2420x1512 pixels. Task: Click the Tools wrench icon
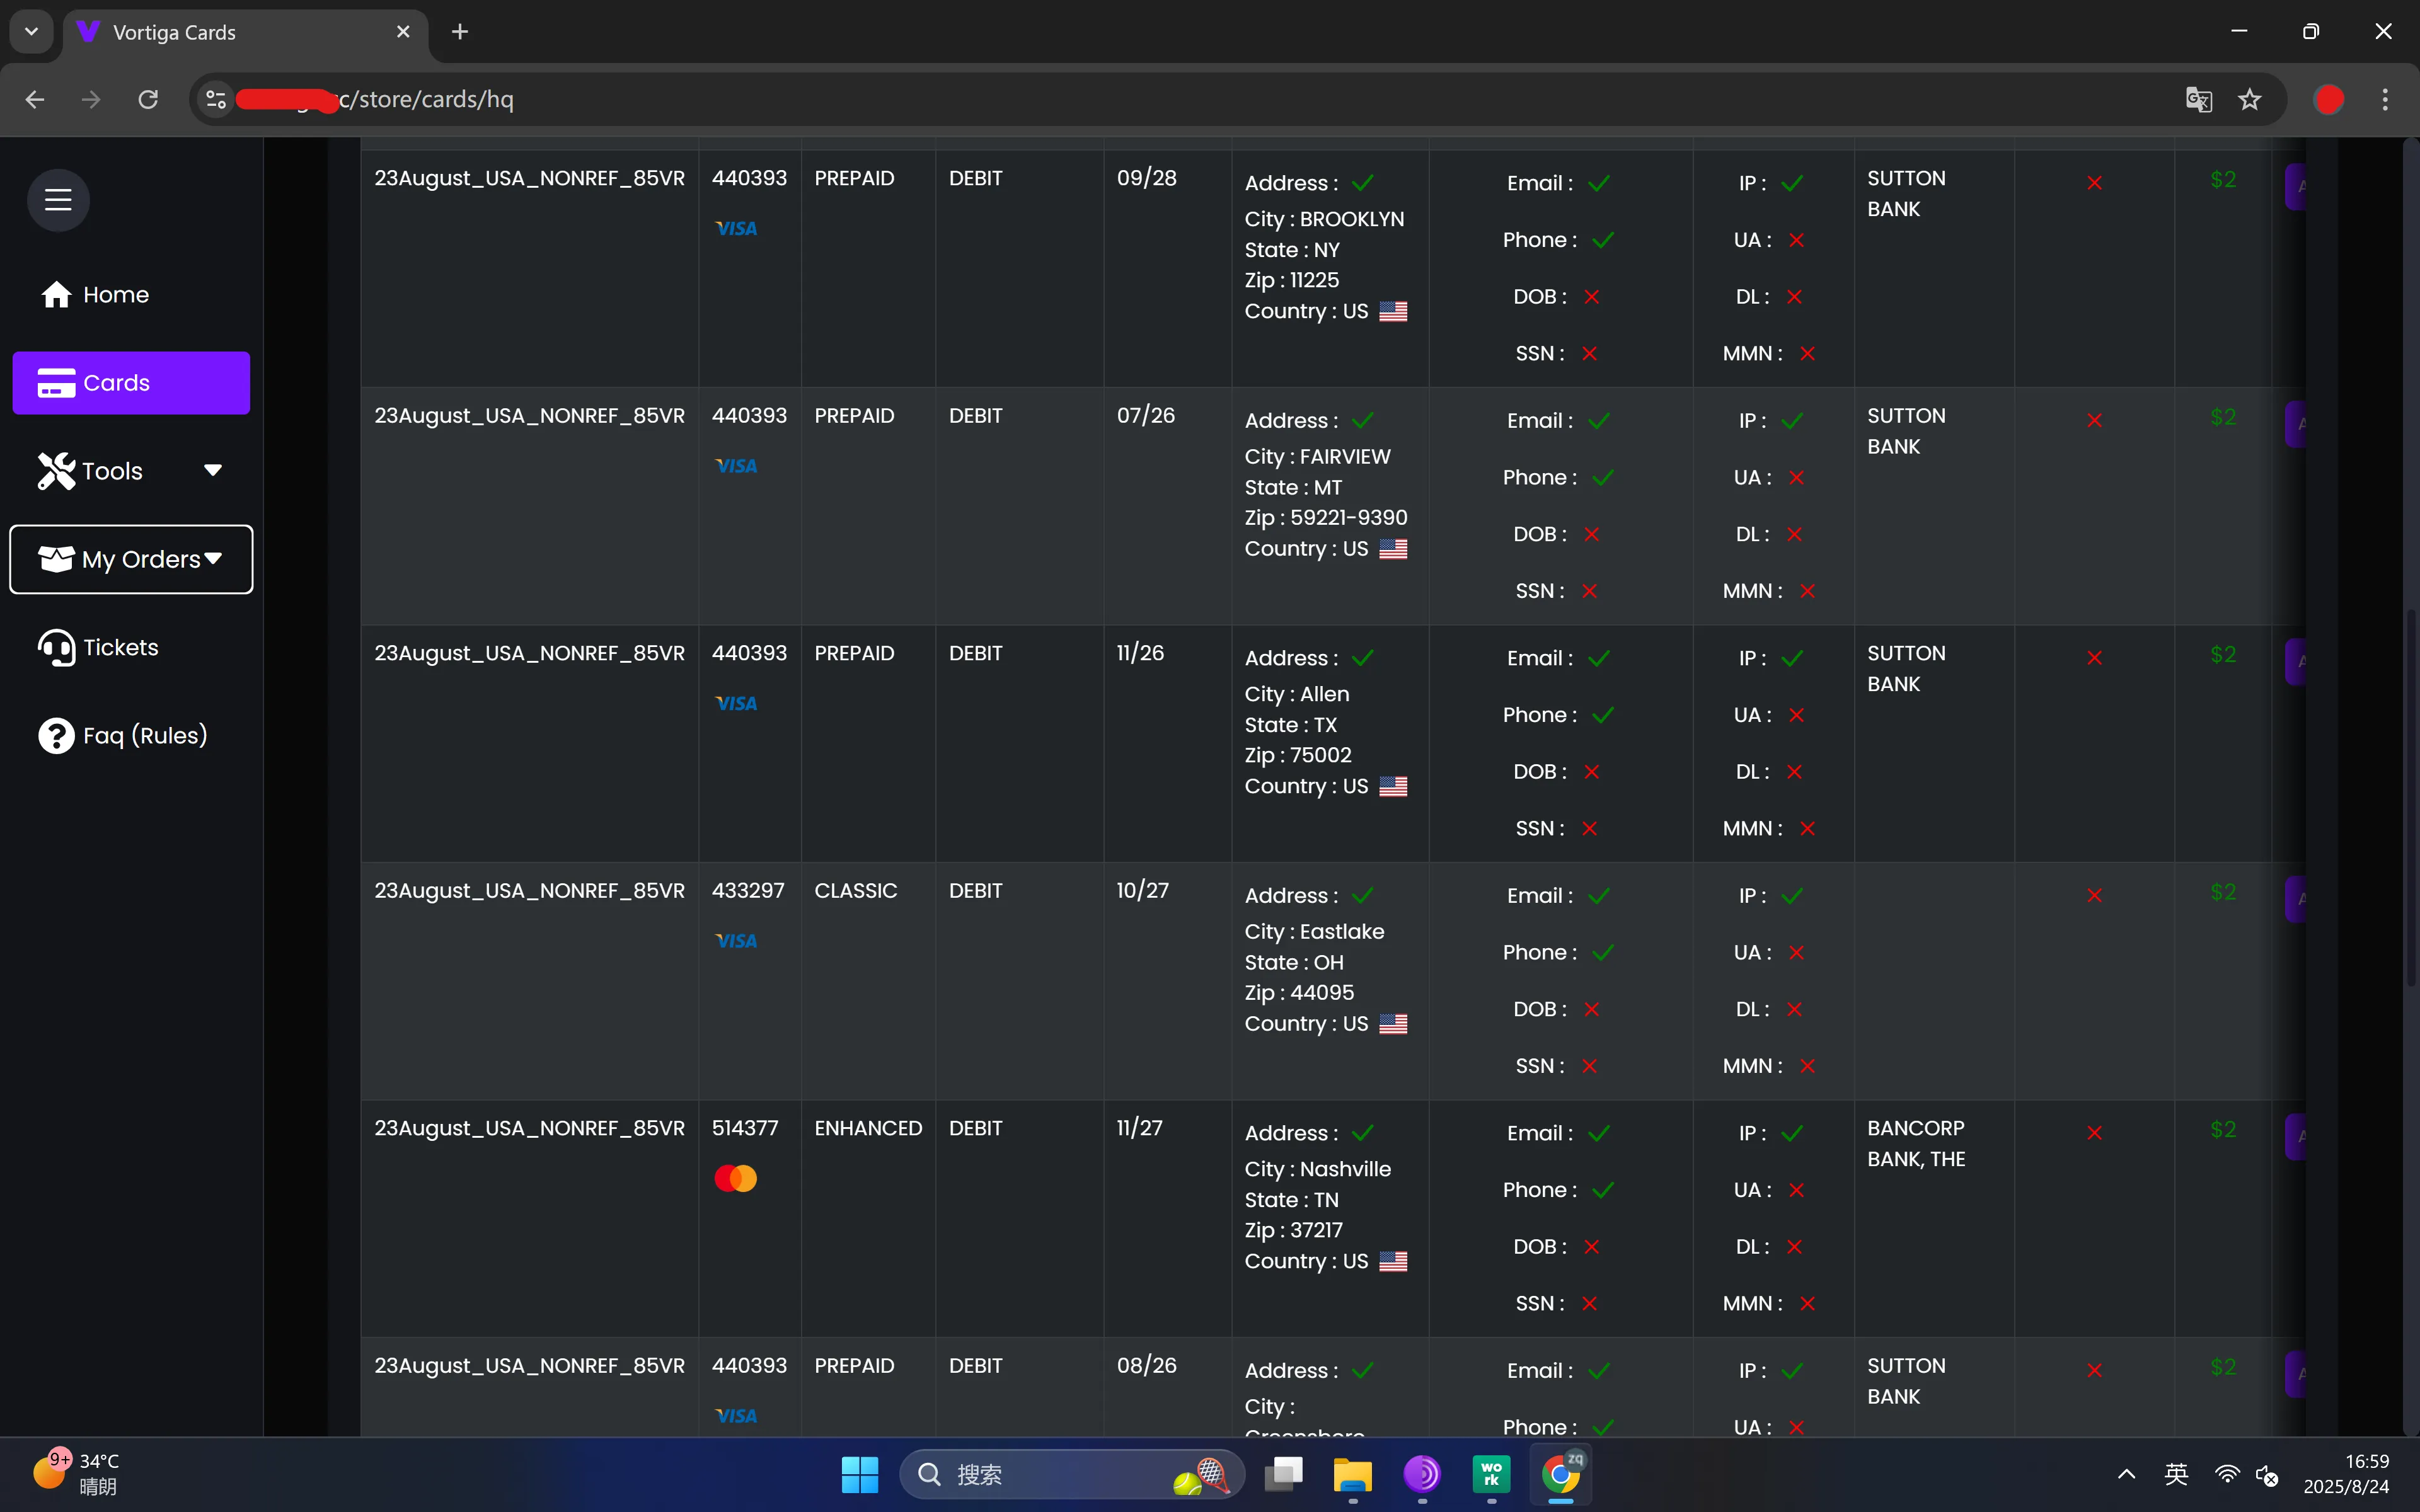click(x=56, y=471)
